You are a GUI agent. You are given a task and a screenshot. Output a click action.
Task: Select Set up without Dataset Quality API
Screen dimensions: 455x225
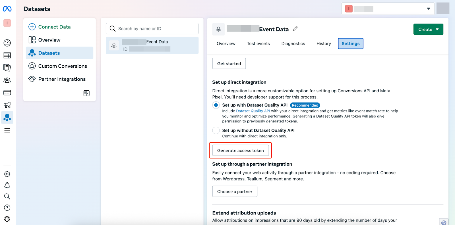click(216, 130)
